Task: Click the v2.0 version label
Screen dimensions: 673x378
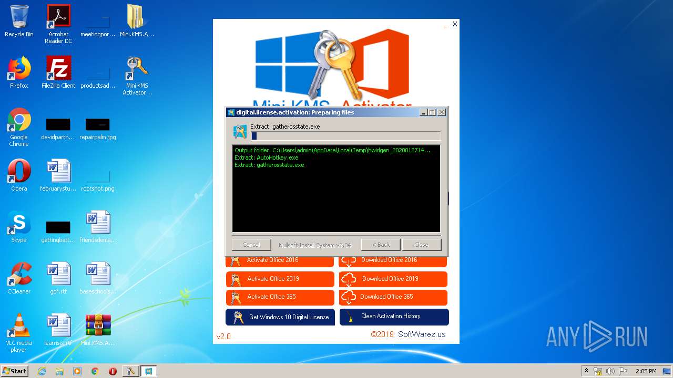Action: click(x=223, y=337)
